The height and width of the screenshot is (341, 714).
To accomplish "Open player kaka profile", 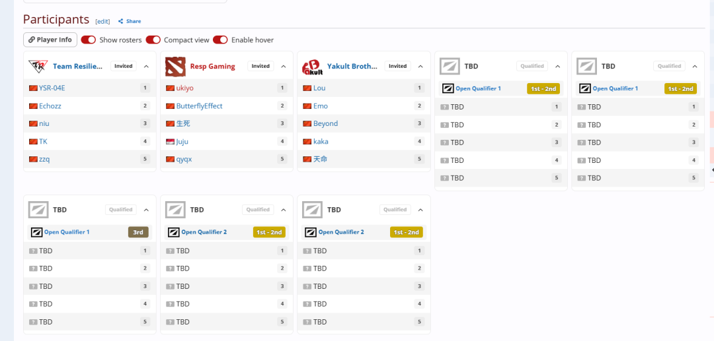I will point(321,142).
